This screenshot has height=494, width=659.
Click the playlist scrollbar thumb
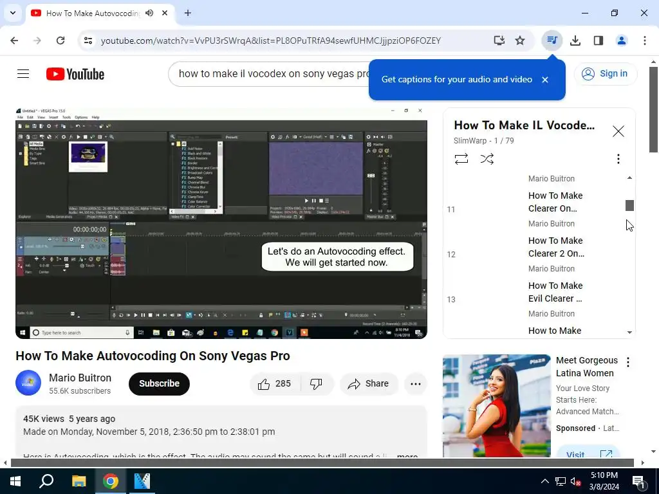[629, 205]
